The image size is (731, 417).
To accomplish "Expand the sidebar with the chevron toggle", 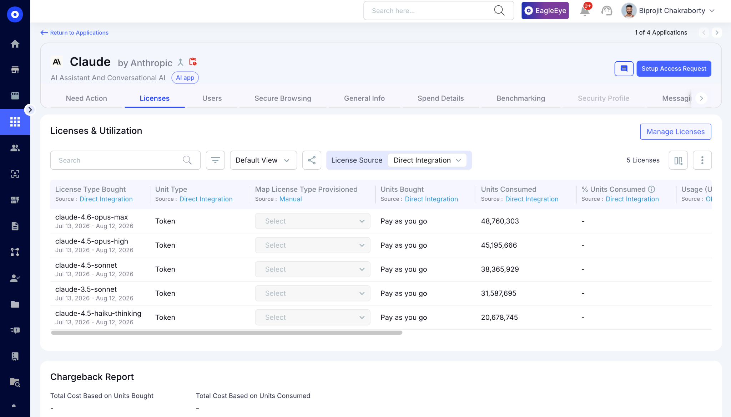I will 30,110.
